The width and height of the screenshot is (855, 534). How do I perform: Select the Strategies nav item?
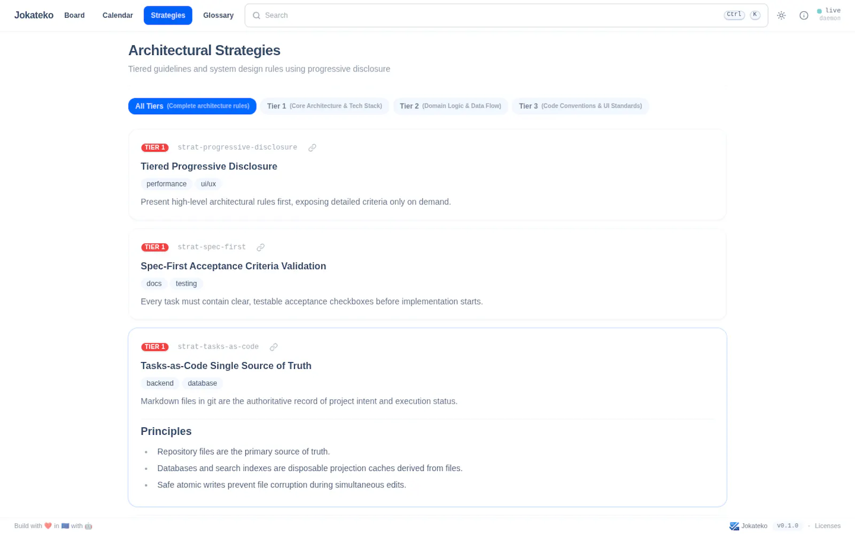(168, 15)
